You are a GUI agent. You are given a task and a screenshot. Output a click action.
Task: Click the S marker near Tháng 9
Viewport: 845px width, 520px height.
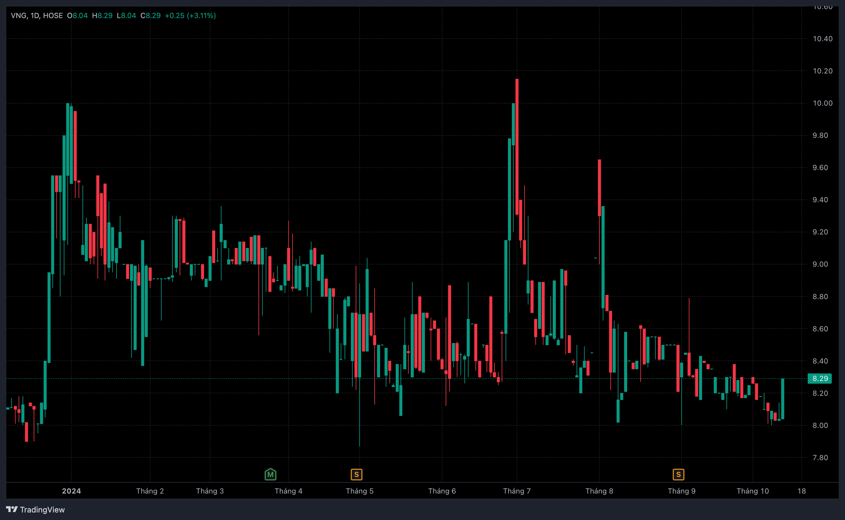pyautogui.click(x=678, y=475)
